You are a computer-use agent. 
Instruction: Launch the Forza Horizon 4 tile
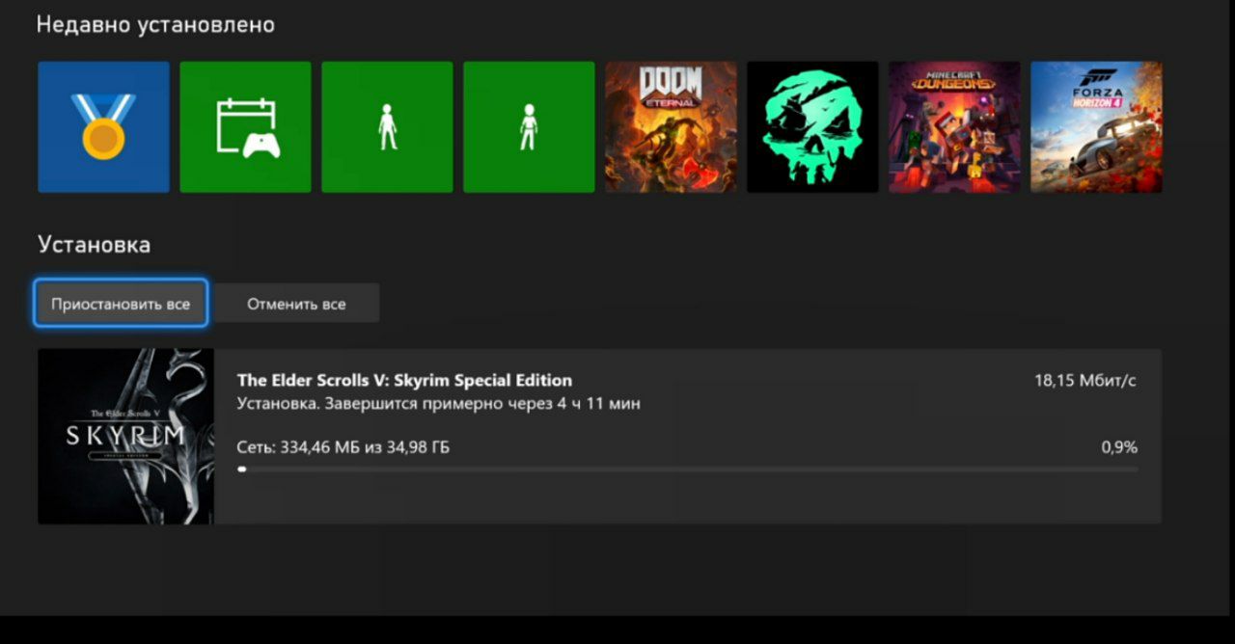tap(1096, 127)
